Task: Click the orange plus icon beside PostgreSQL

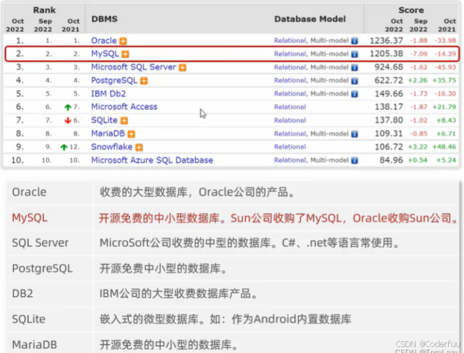Action: coord(144,81)
